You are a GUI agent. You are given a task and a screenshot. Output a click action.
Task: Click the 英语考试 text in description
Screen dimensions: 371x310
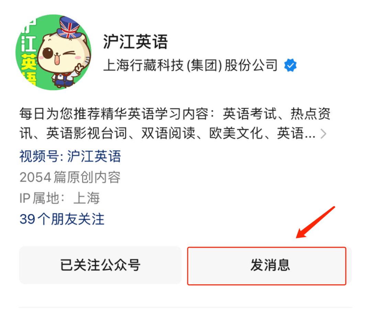[x=250, y=114]
